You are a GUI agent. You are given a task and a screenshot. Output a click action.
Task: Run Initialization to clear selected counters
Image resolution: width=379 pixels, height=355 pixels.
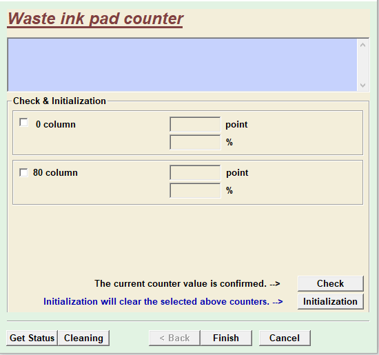coord(330,301)
